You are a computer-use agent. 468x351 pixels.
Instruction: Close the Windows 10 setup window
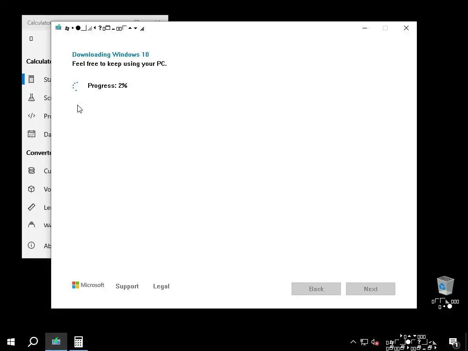click(406, 28)
